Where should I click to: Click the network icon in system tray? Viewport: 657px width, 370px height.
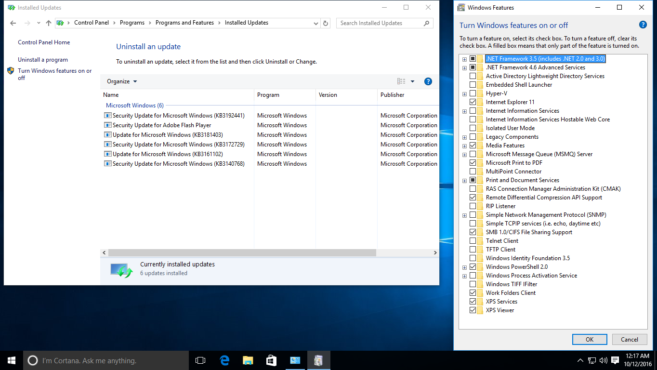coord(592,360)
